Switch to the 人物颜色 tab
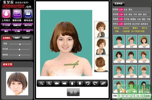The width and height of the screenshot is (152, 100). (16, 38)
